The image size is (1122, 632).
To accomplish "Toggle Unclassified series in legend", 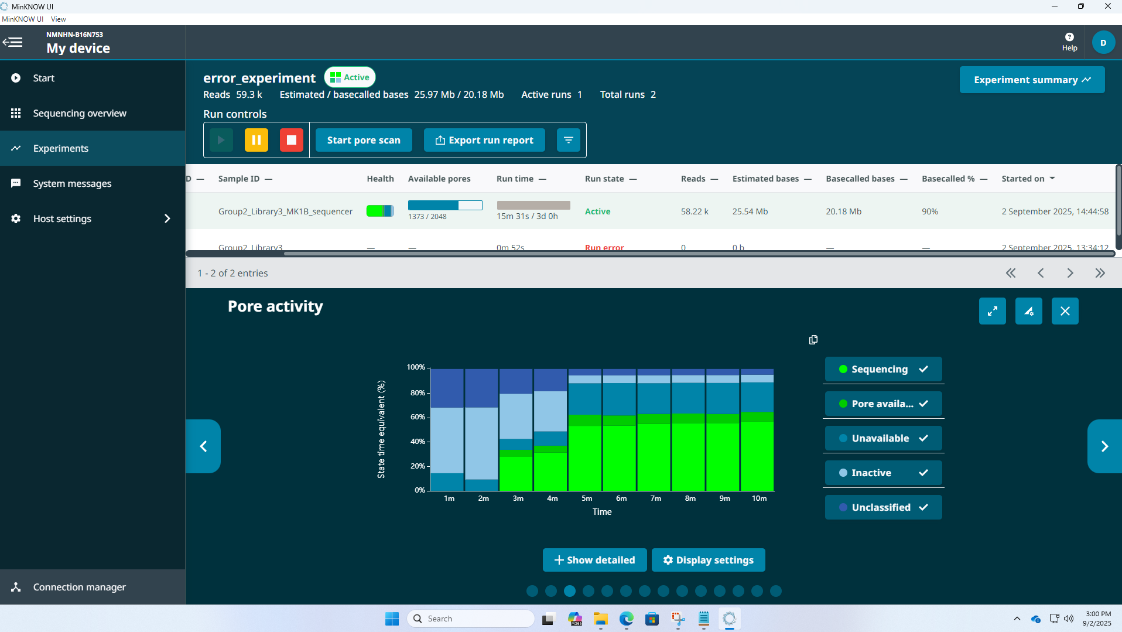I will coord(883,507).
